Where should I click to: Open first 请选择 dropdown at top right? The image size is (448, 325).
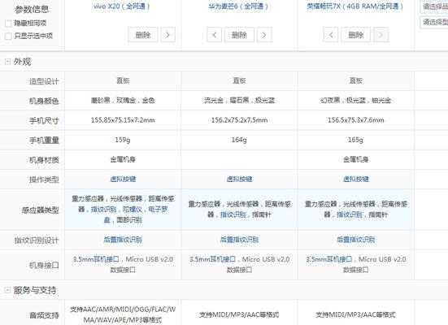pos(433,6)
